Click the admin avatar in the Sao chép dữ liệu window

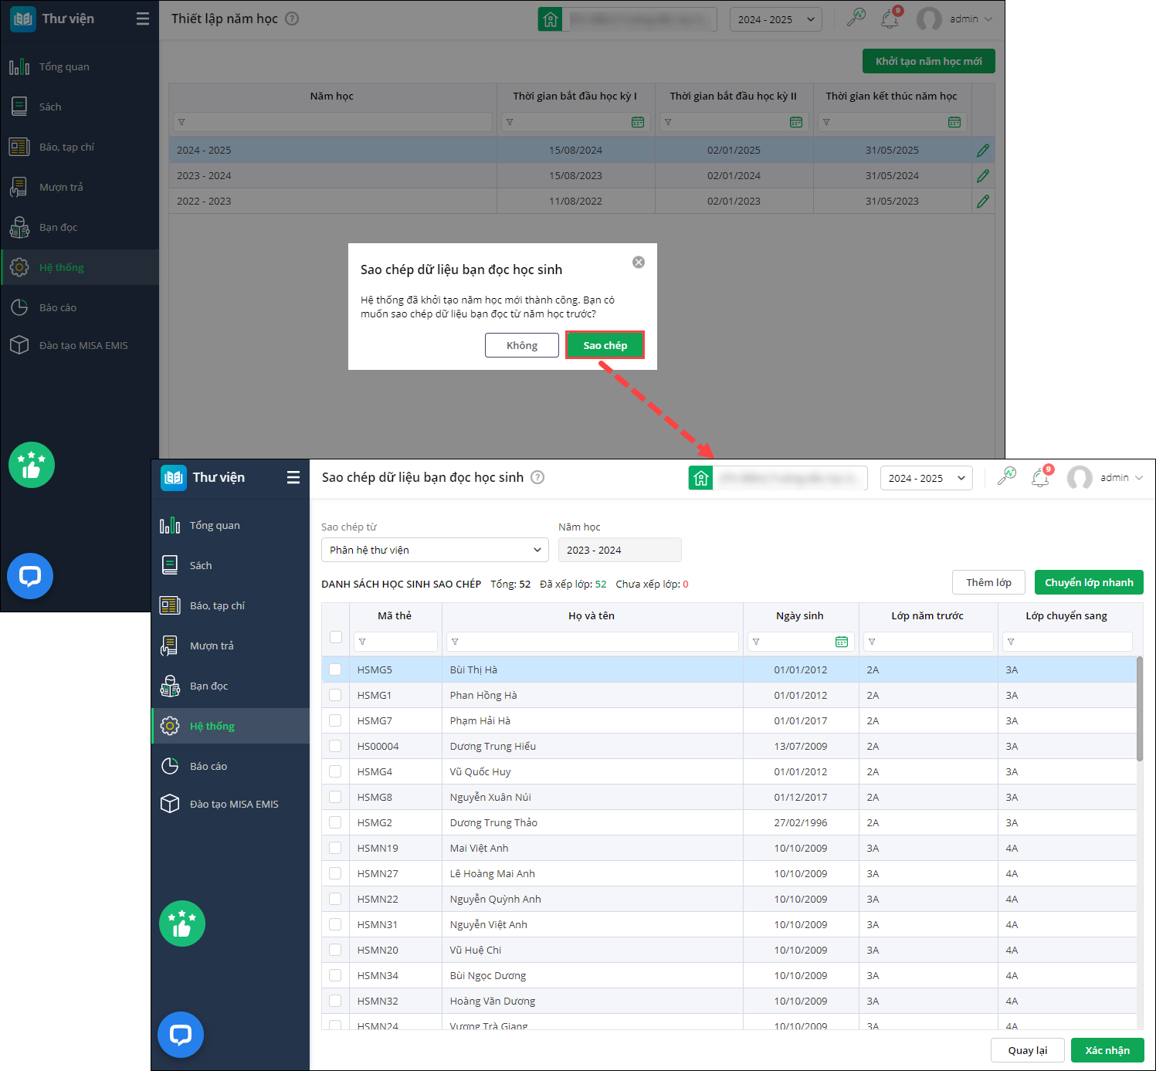pyautogui.click(x=1080, y=478)
